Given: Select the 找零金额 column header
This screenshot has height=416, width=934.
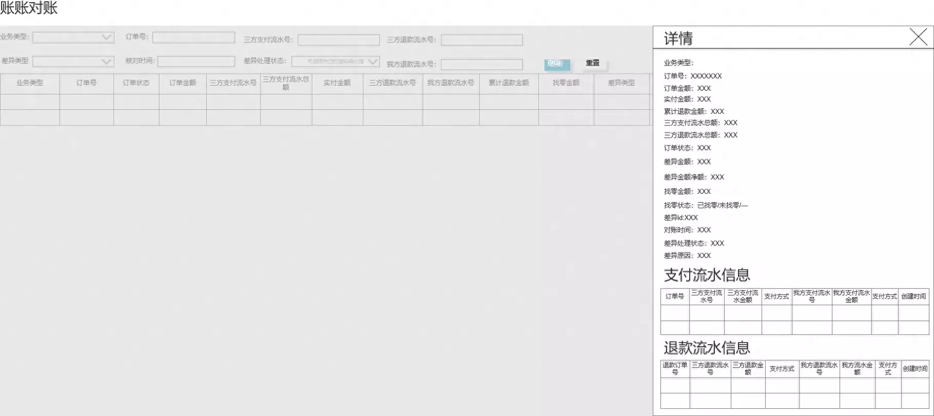Looking at the screenshot, I should tap(566, 83).
